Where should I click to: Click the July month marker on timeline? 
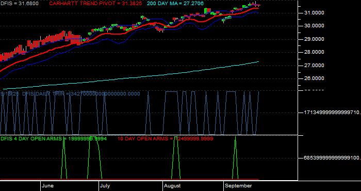tap(105, 186)
